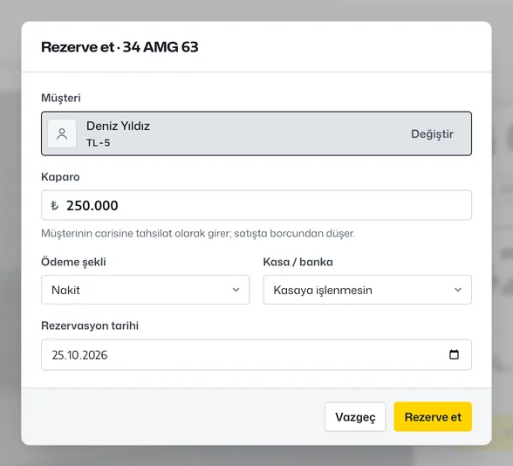
Task: Click the TL -5 balance under the customer name
Action: 98,143
